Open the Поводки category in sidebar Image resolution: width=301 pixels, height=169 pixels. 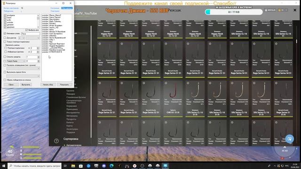(x=71, y=94)
